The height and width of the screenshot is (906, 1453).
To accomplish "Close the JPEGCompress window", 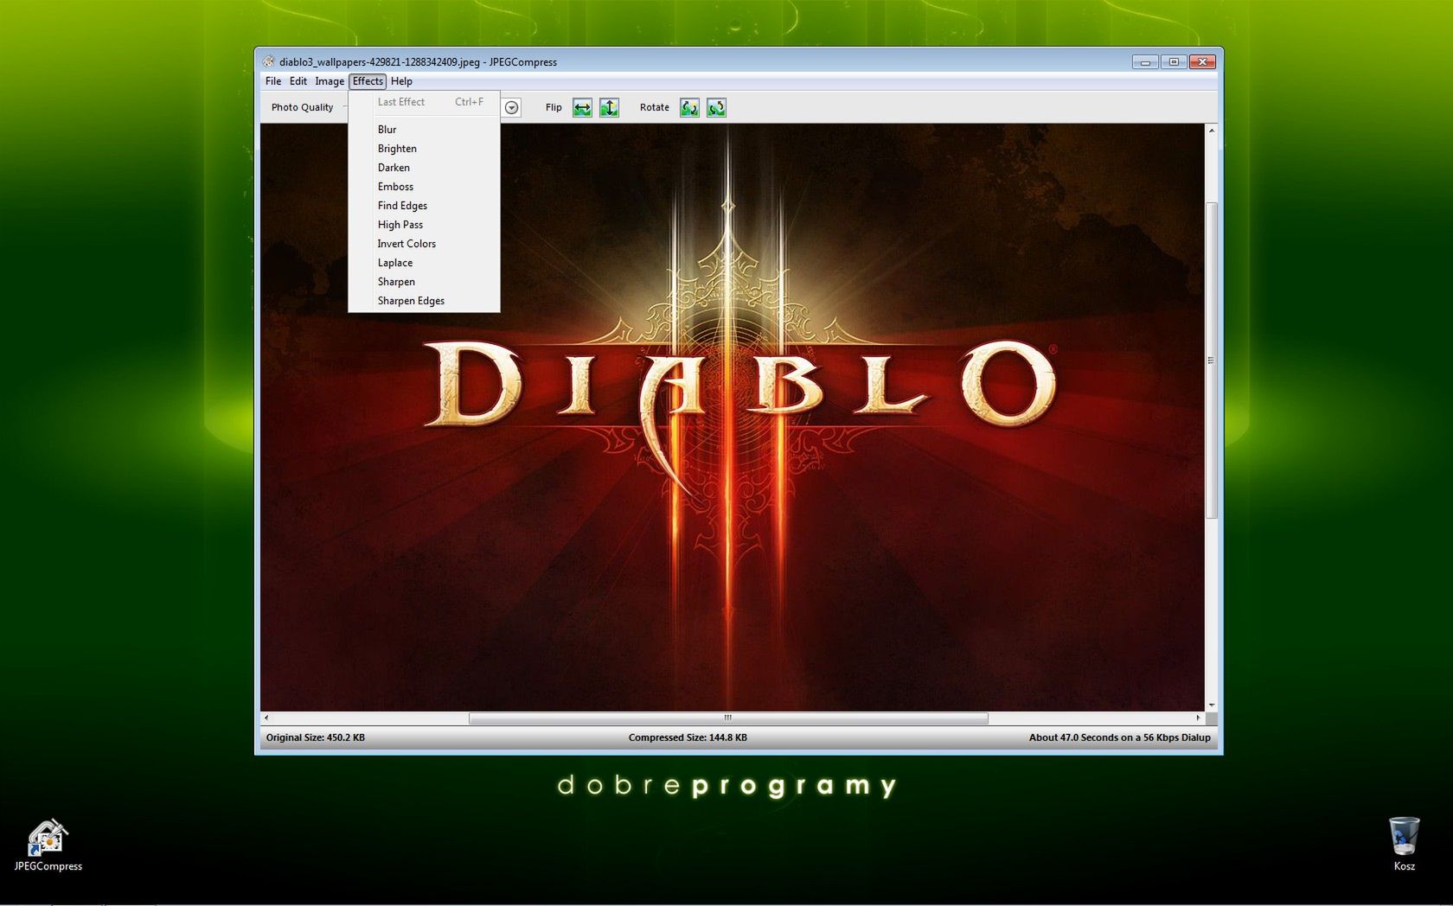I will [1203, 61].
